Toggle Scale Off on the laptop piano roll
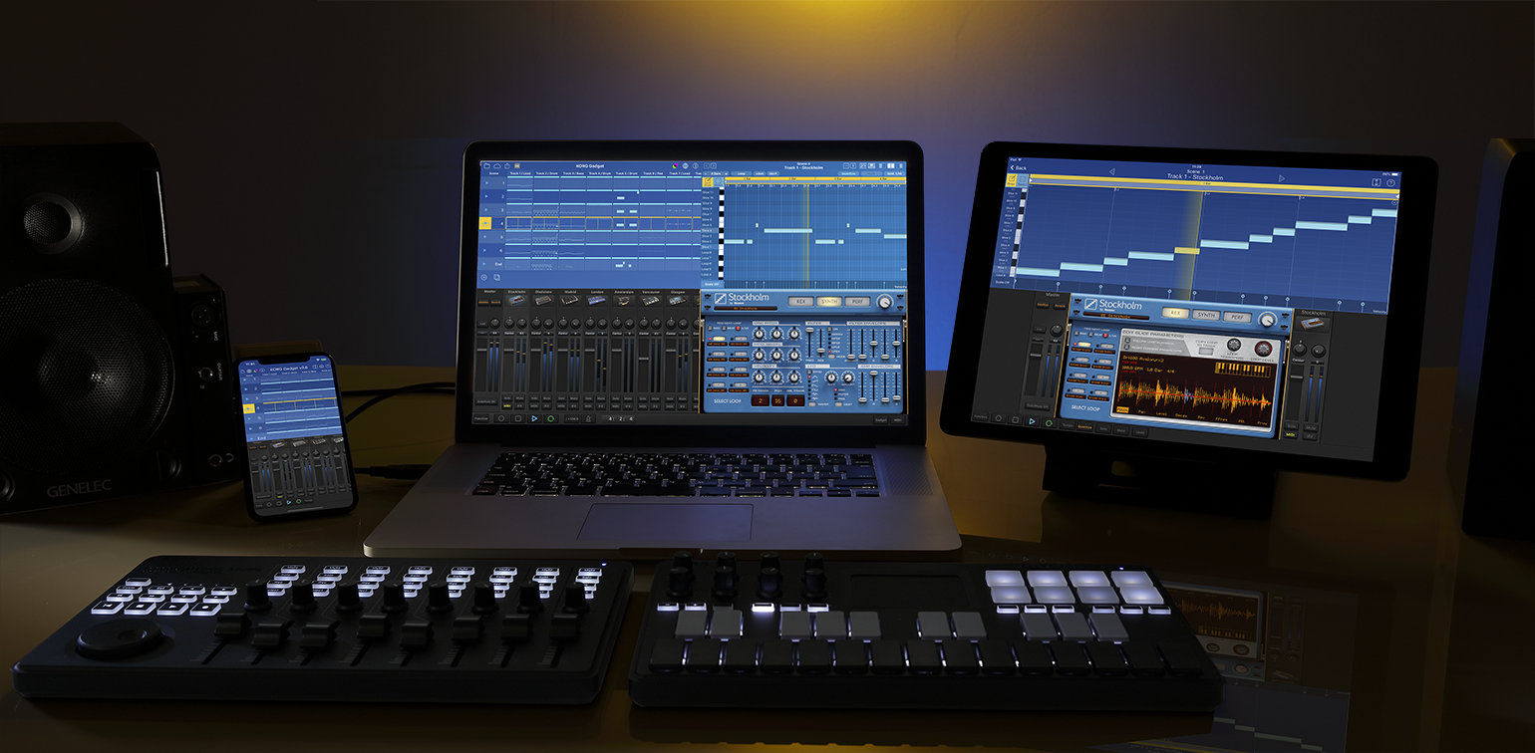1535x753 pixels. (x=712, y=284)
